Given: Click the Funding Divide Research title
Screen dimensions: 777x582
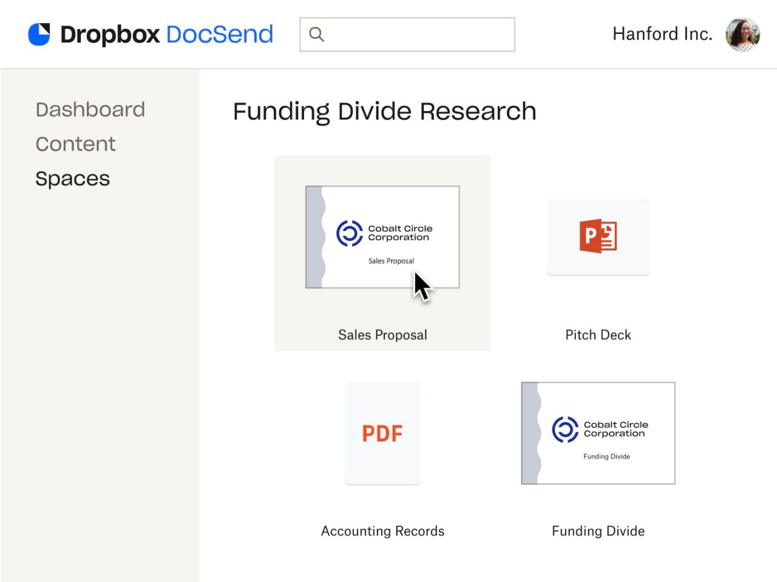Looking at the screenshot, I should point(384,111).
